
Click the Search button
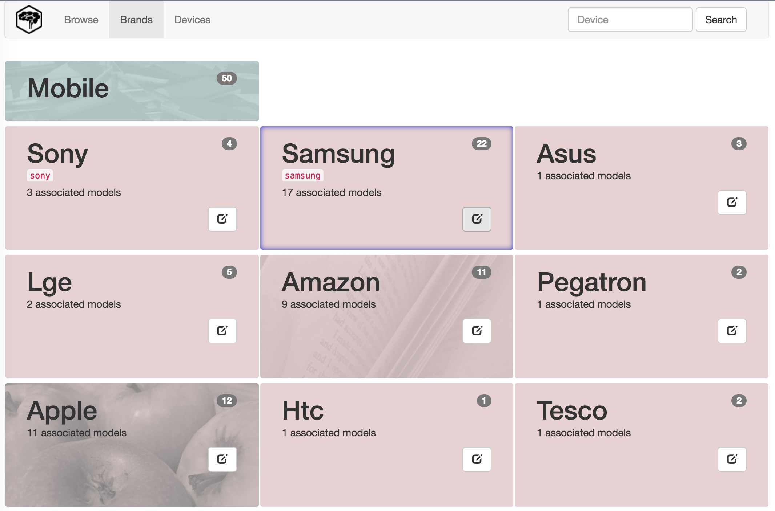[x=721, y=19]
